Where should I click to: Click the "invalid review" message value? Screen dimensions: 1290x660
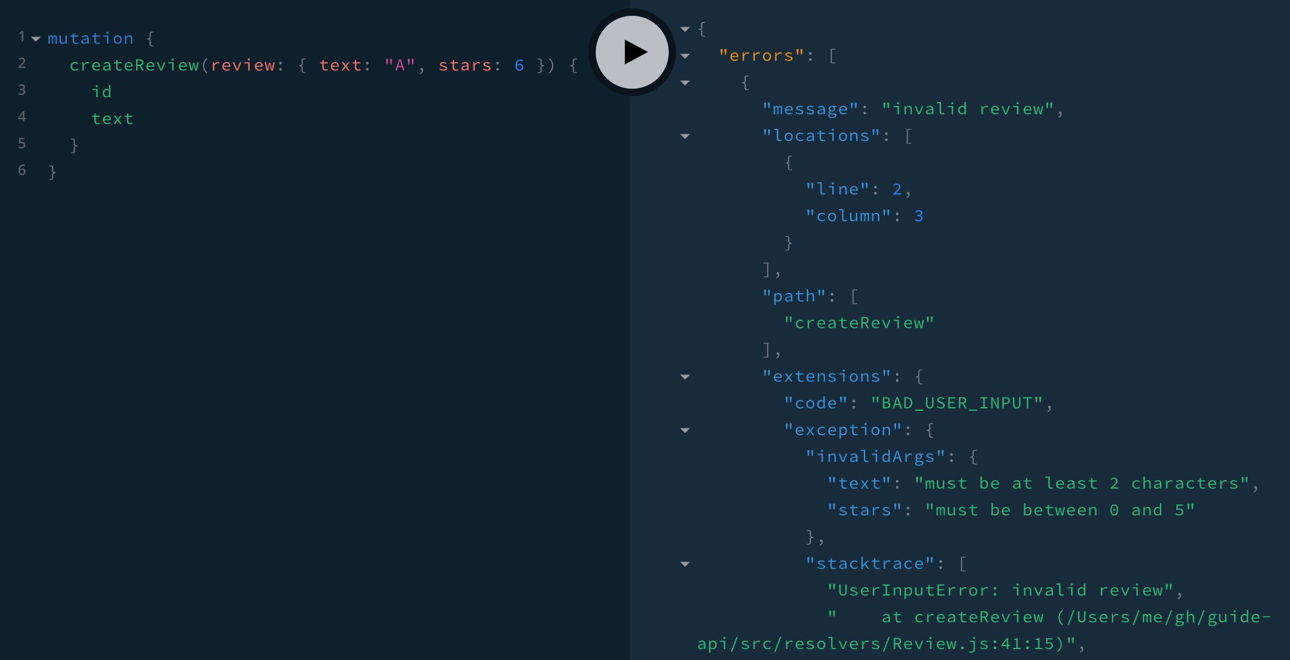click(x=968, y=109)
